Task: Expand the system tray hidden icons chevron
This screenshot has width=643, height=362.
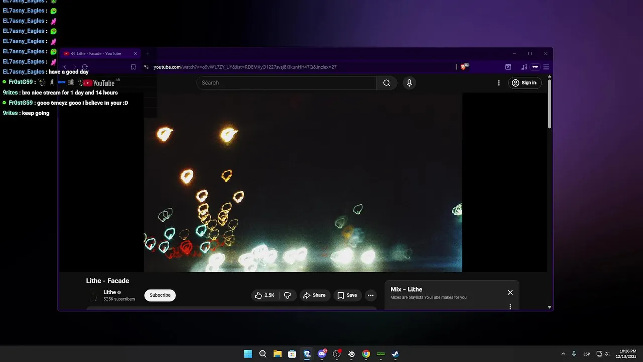Action: (x=563, y=354)
